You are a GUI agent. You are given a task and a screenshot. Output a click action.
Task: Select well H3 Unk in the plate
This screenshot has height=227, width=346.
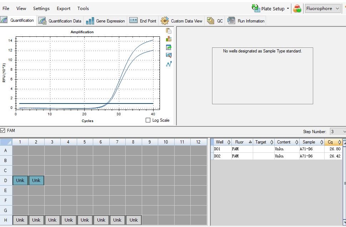point(52,220)
